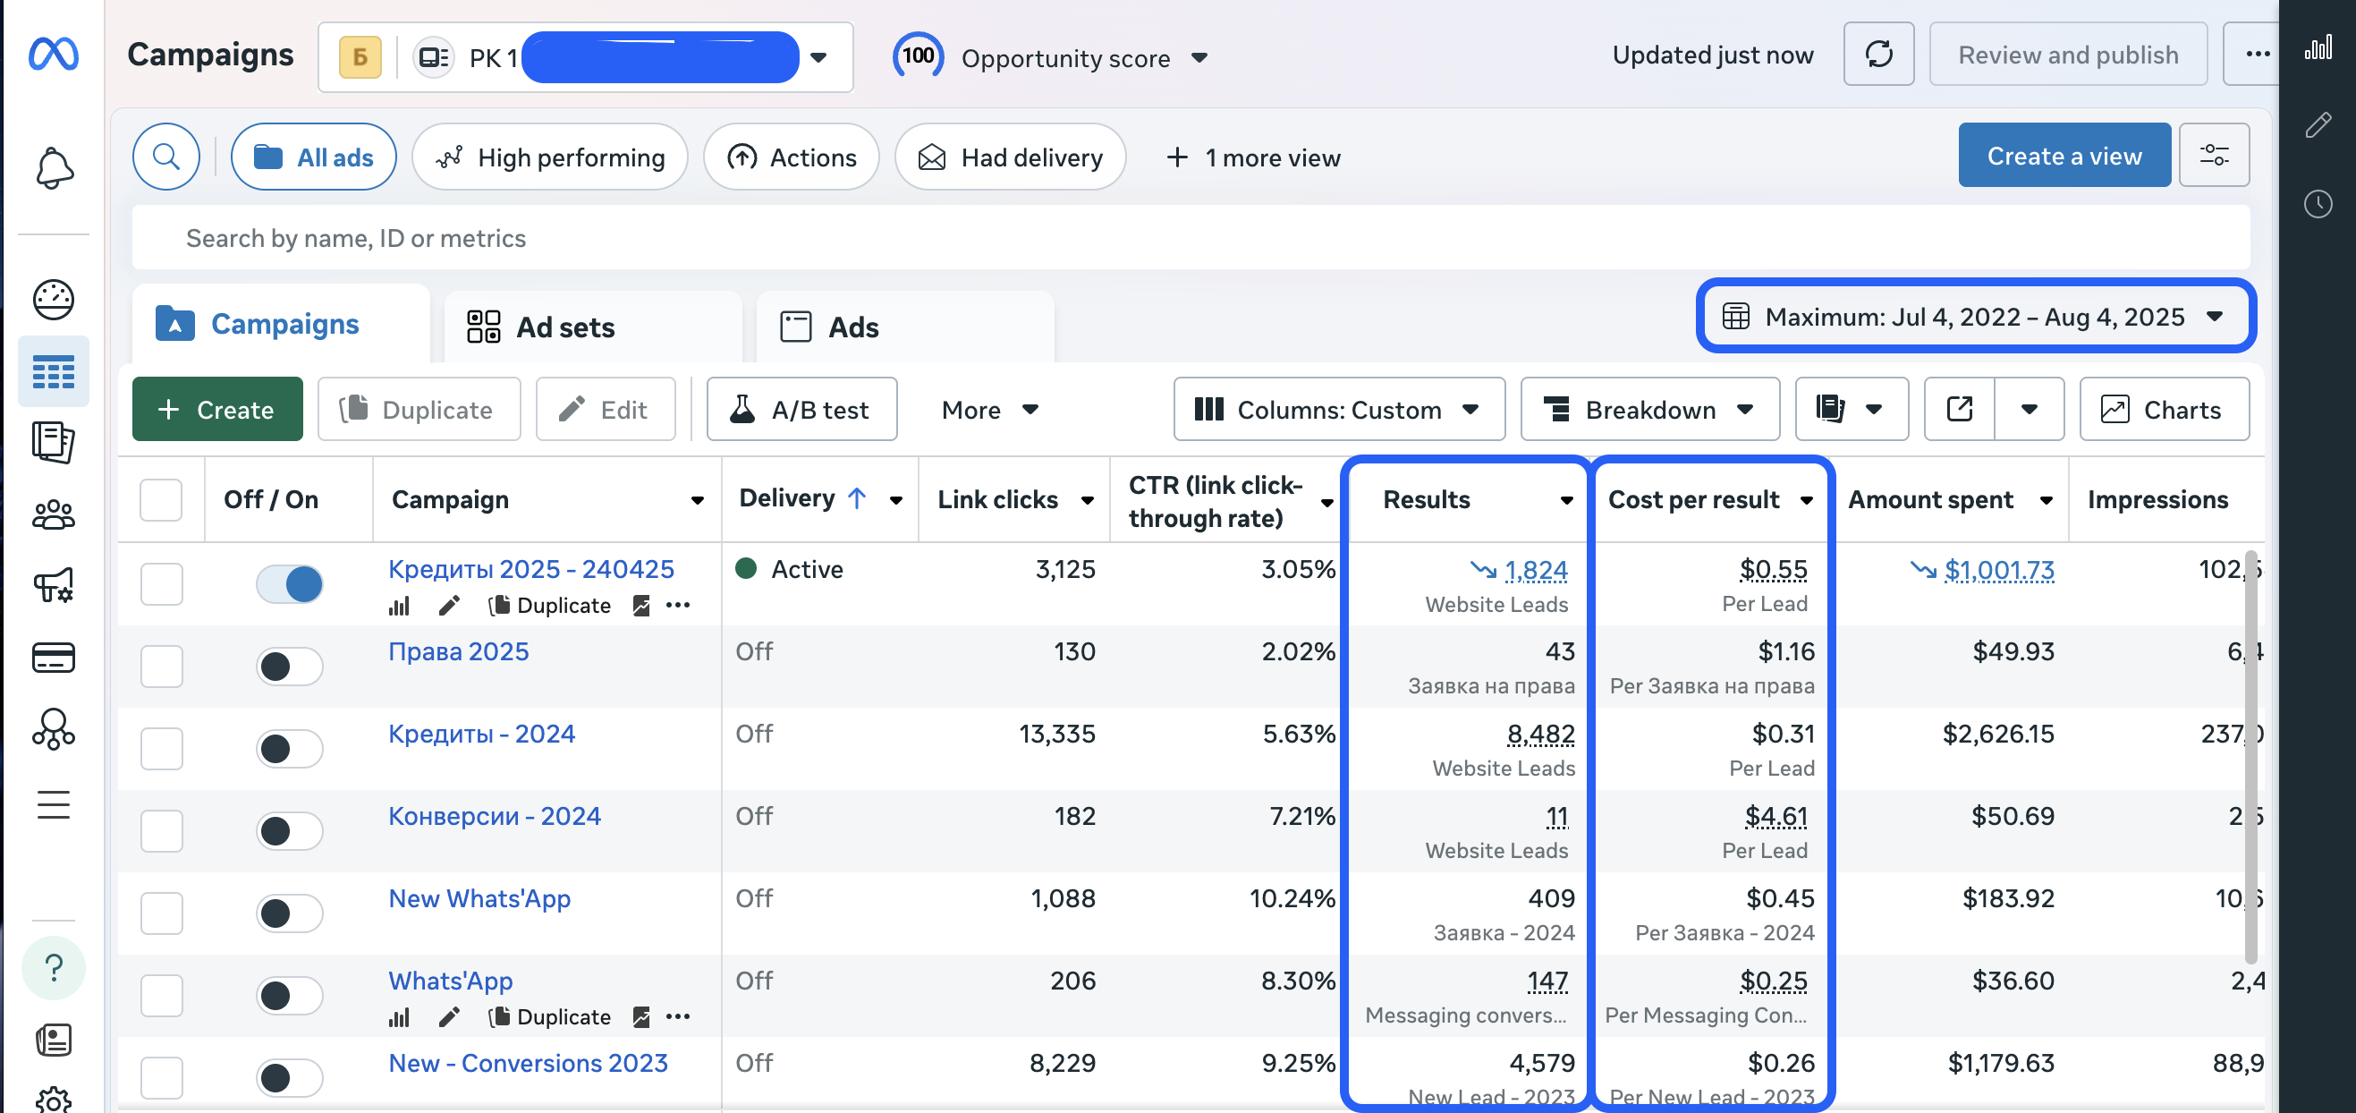Image resolution: width=2356 pixels, height=1113 pixels.
Task: Turn off the Кредиты 2025 - 240425 campaign toggle
Action: [290, 583]
